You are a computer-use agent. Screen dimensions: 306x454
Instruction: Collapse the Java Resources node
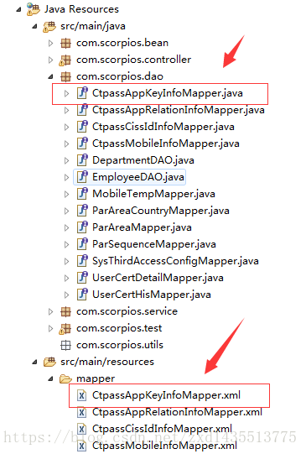[x=18, y=9]
